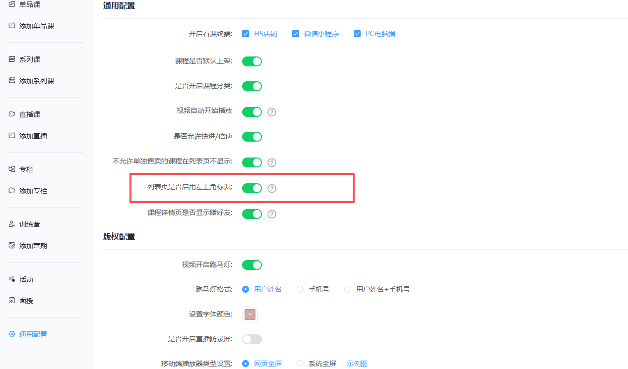Click the question mark next to 课程详情页是否显示赠好友
The height and width of the screenshot is (369, 628).
(271, 214)
